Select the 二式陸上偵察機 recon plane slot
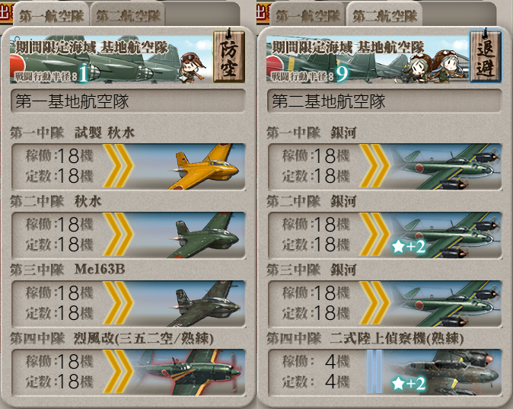Viewport: 513px width, 409px height. 385,372
